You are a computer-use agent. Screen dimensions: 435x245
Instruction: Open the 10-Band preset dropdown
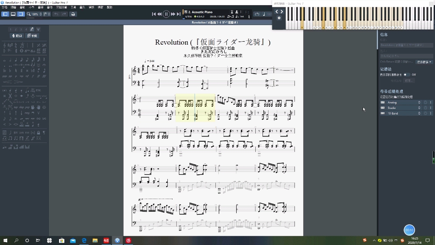coord(419,113)
